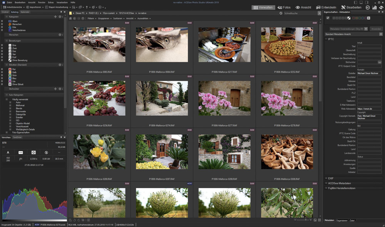Screen dimensions: 385x227
Task: Open the Kategorien header gear menu
Action: 60,17
